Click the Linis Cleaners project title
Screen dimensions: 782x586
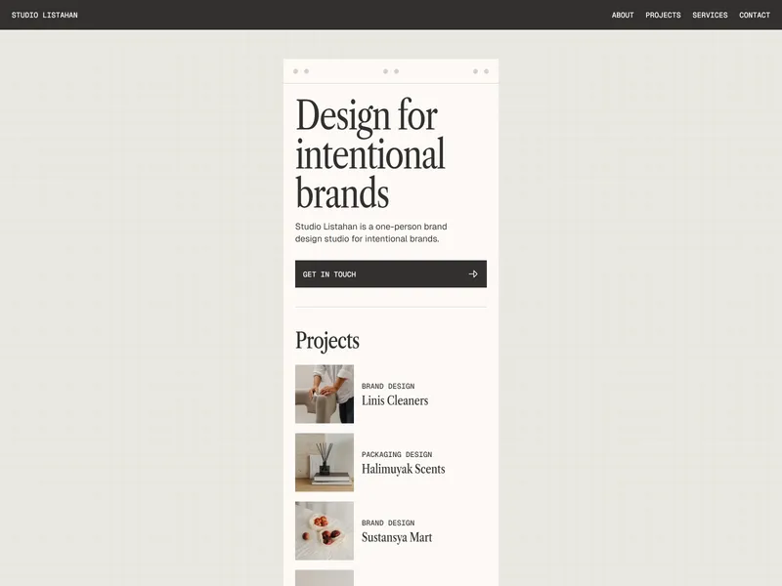click(395, 400)
